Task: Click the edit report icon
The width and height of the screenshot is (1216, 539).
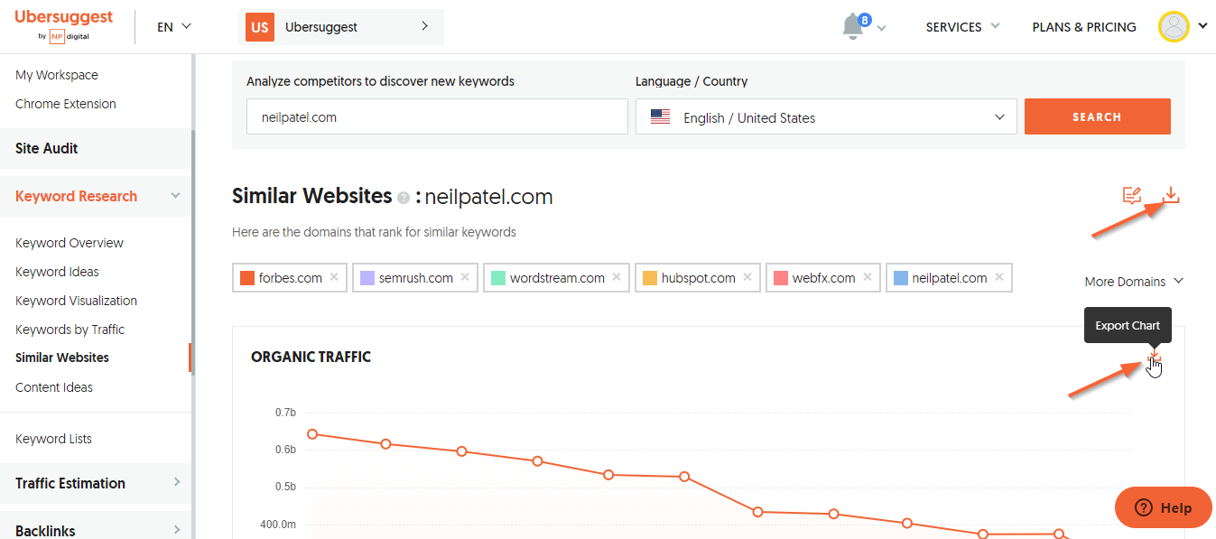Action: [1131, 195]
